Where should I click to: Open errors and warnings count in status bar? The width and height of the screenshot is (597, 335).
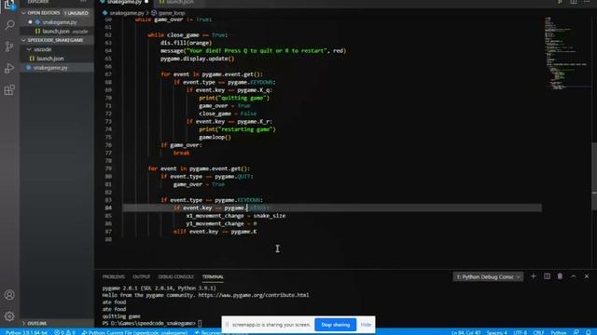coord(64,332)
